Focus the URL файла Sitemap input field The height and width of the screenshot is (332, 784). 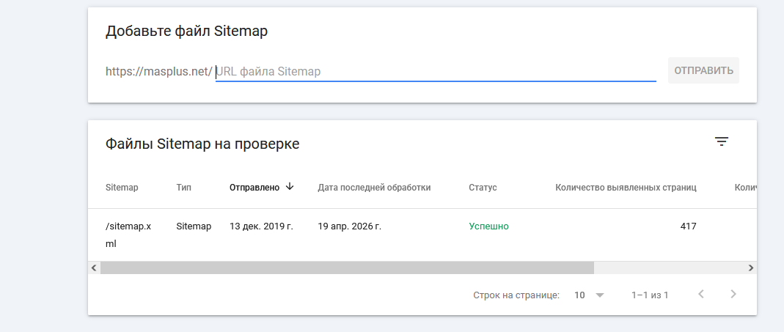(436, 72)
